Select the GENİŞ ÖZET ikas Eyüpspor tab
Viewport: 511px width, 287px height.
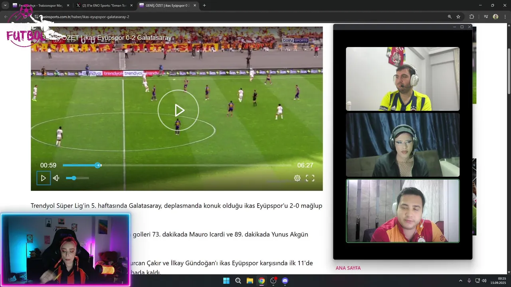(167, 6)
